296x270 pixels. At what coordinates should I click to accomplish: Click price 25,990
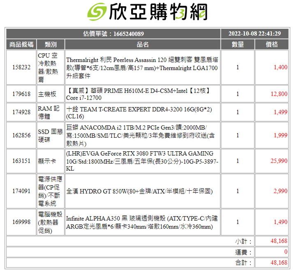pos(279,161)
